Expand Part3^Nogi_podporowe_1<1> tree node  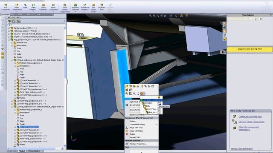point(12,101)
